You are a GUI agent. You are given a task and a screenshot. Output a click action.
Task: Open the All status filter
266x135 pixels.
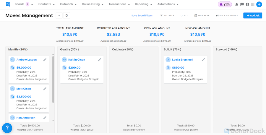point(184,15)
